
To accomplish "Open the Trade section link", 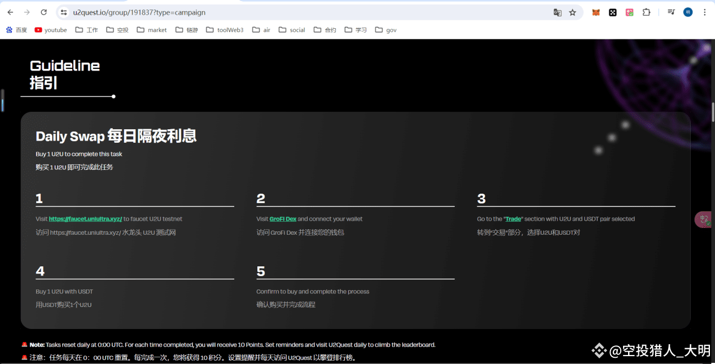I will (x=513, y=219).
